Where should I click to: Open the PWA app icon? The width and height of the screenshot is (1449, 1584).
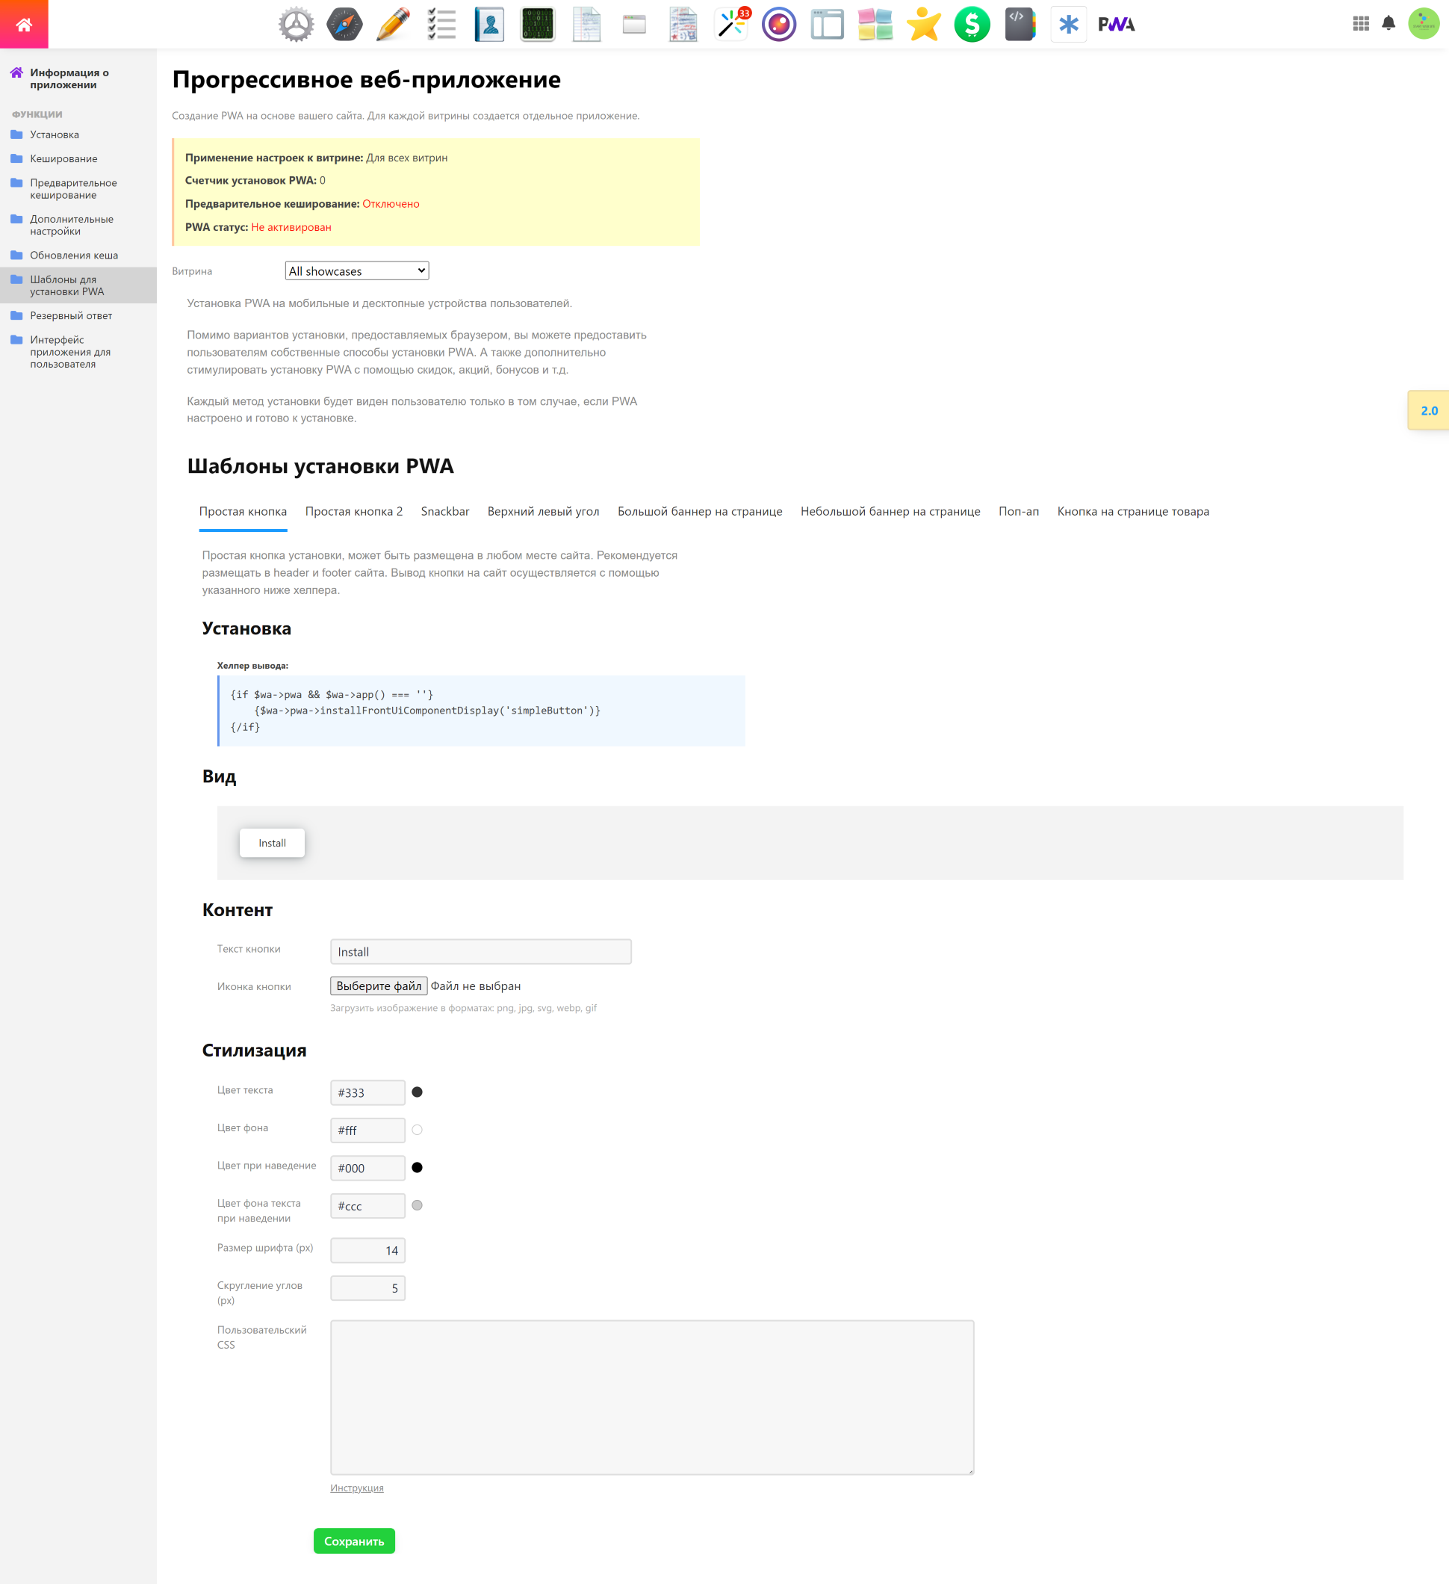pos(1117,25)
